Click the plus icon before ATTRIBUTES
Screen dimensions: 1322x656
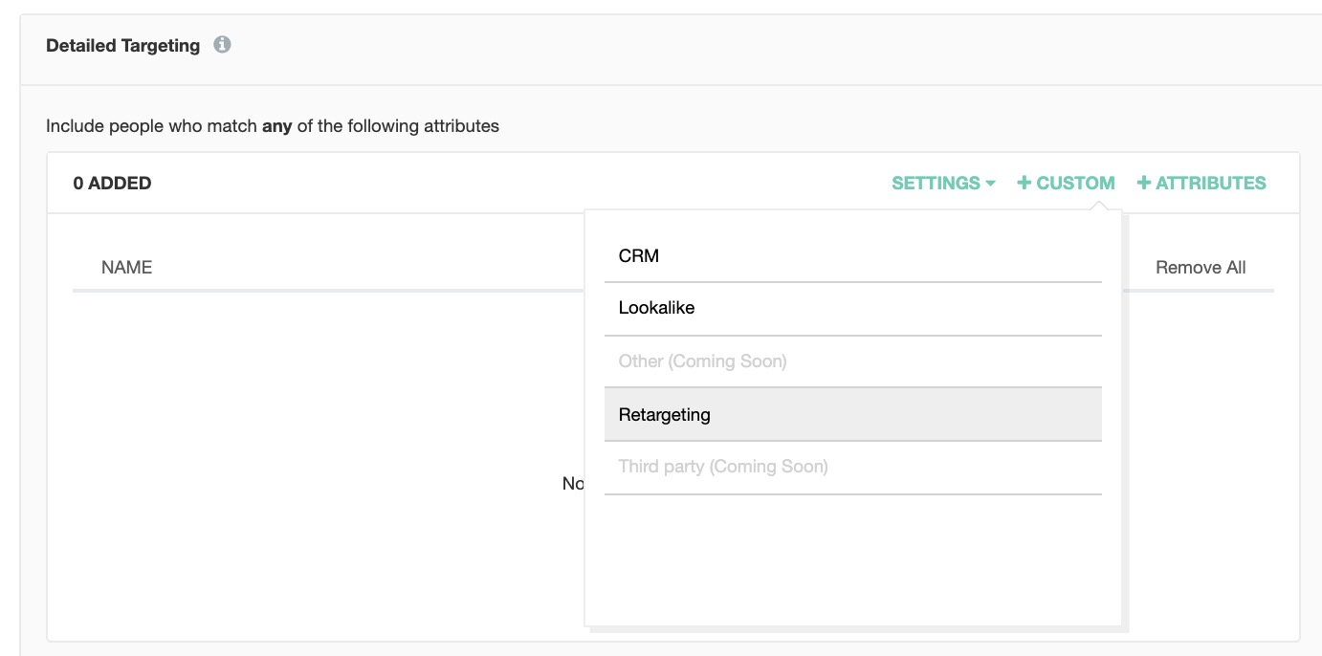(x=1143, y=183)
